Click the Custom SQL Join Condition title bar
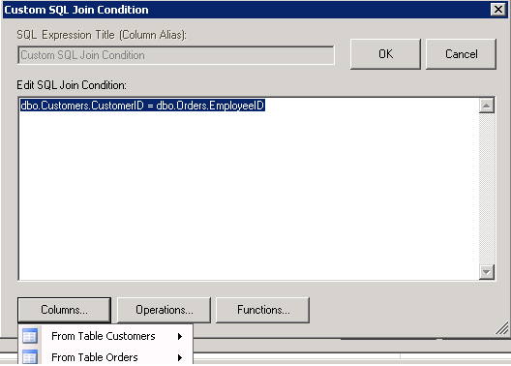The height and width of the screenshot is (366, 511). pos(246,10)
